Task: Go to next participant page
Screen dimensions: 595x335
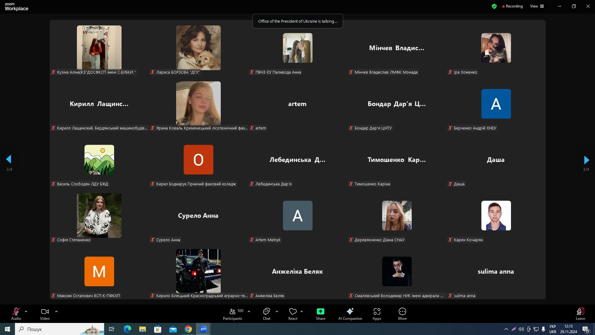Action: [586, 160]
